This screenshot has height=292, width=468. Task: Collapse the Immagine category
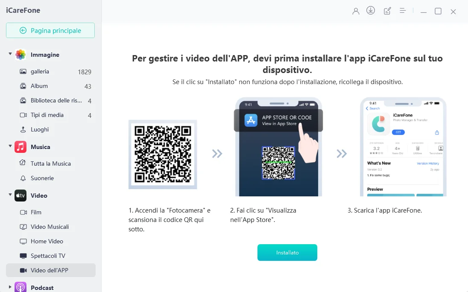(9, 55)
